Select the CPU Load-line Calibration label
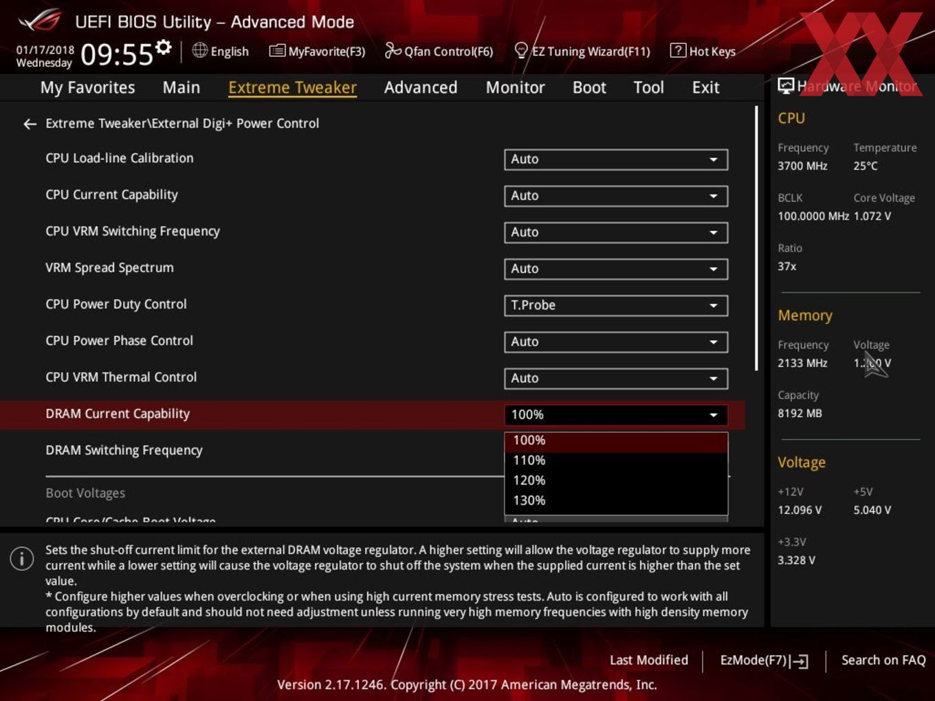 pyautogui.click(x=120, y=158)
